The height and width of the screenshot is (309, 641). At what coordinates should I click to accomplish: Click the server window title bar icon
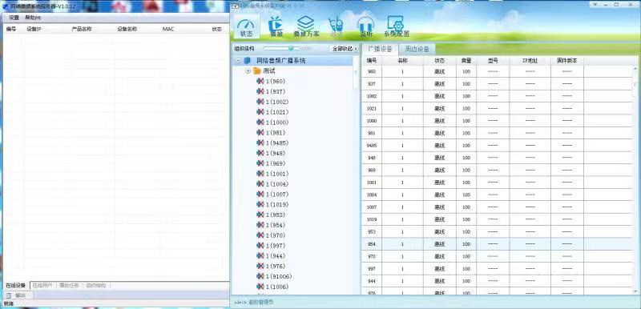coord(6,6)
